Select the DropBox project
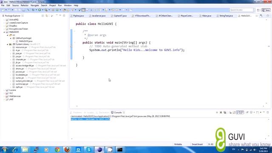 pos(13,26)
